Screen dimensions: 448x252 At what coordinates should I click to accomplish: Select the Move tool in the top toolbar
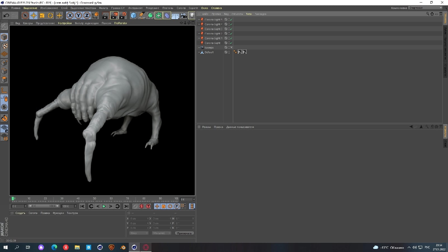point(34,16)
